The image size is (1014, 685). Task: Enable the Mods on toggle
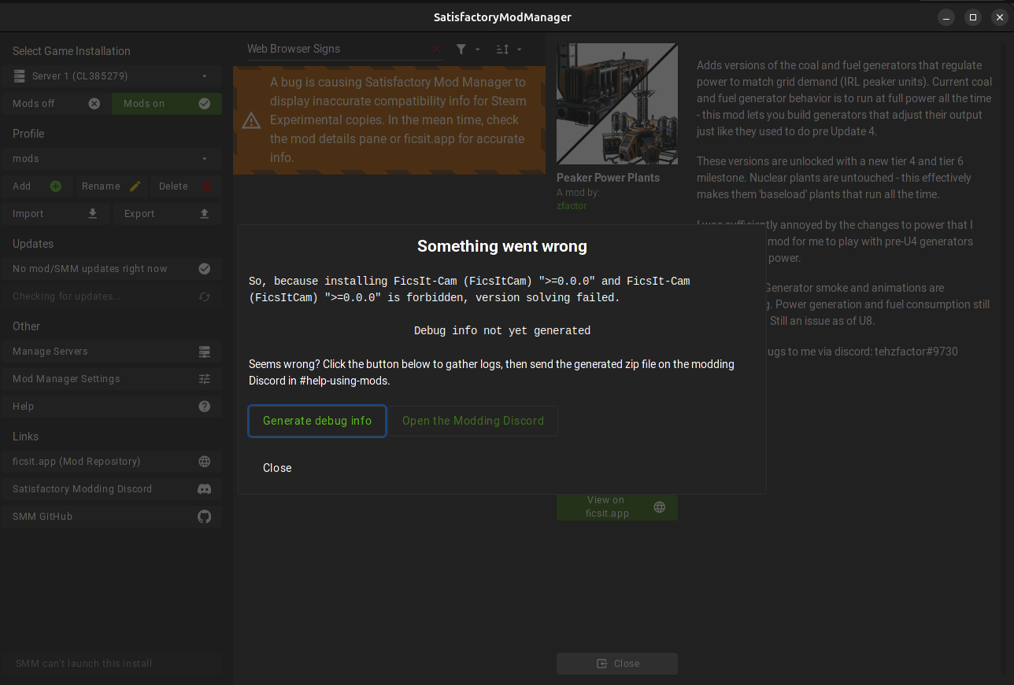167,104
